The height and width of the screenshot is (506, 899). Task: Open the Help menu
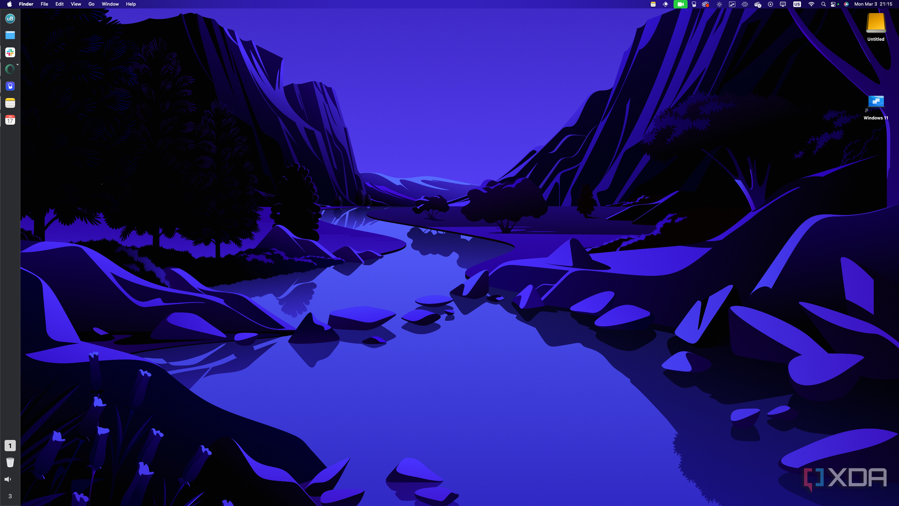tap(131, 4)
